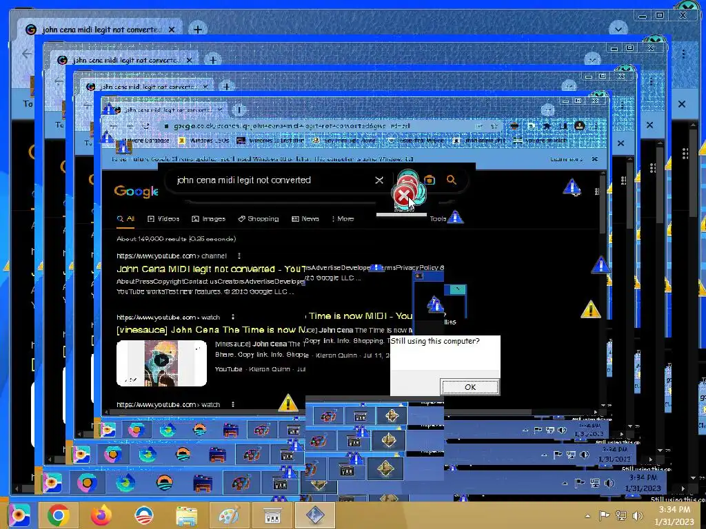Open the Obama logo app on bottom taskbar

[143, 515]
